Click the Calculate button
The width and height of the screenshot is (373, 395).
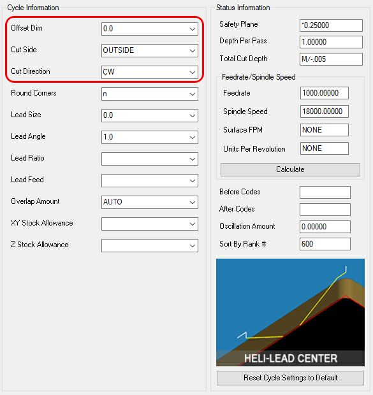(290, 169)
